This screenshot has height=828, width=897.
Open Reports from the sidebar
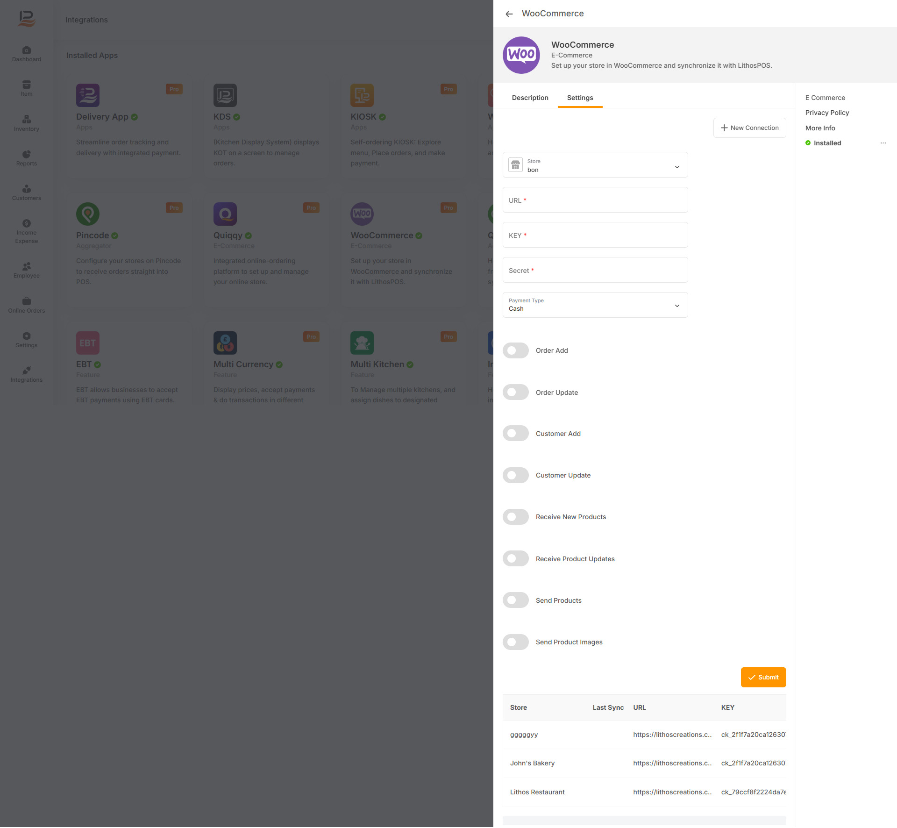pos(27,158)
